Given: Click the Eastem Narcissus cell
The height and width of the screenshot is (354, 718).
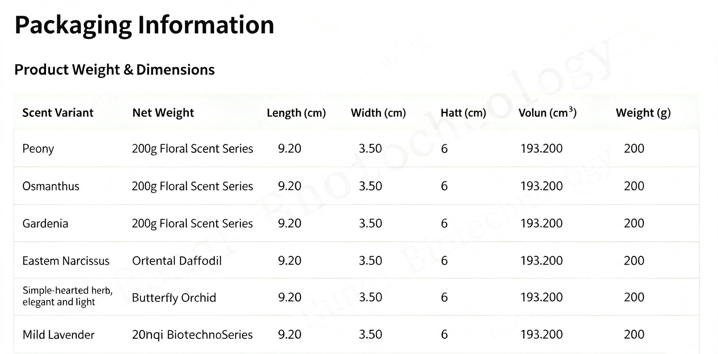Looking at the screenshot, I should click(x=66, y=261).
